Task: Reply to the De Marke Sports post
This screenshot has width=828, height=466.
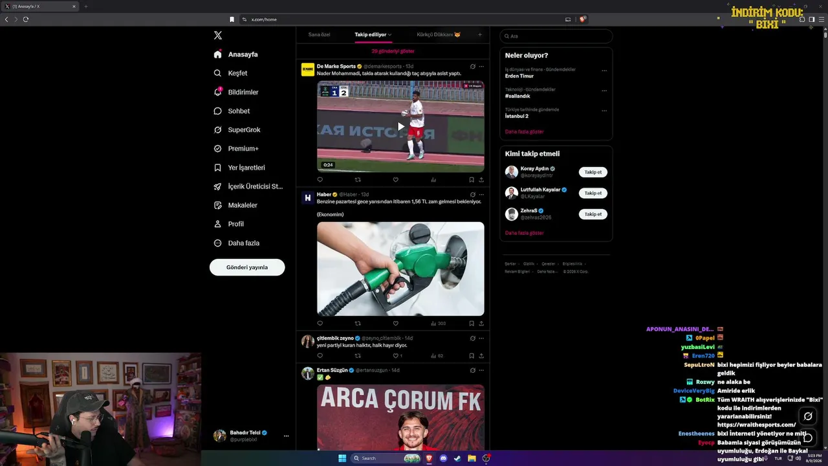Action: pyautogui.click(x=320, y=180)
